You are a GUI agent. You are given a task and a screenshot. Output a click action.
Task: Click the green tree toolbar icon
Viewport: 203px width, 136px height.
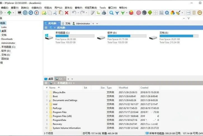point(150,13)
